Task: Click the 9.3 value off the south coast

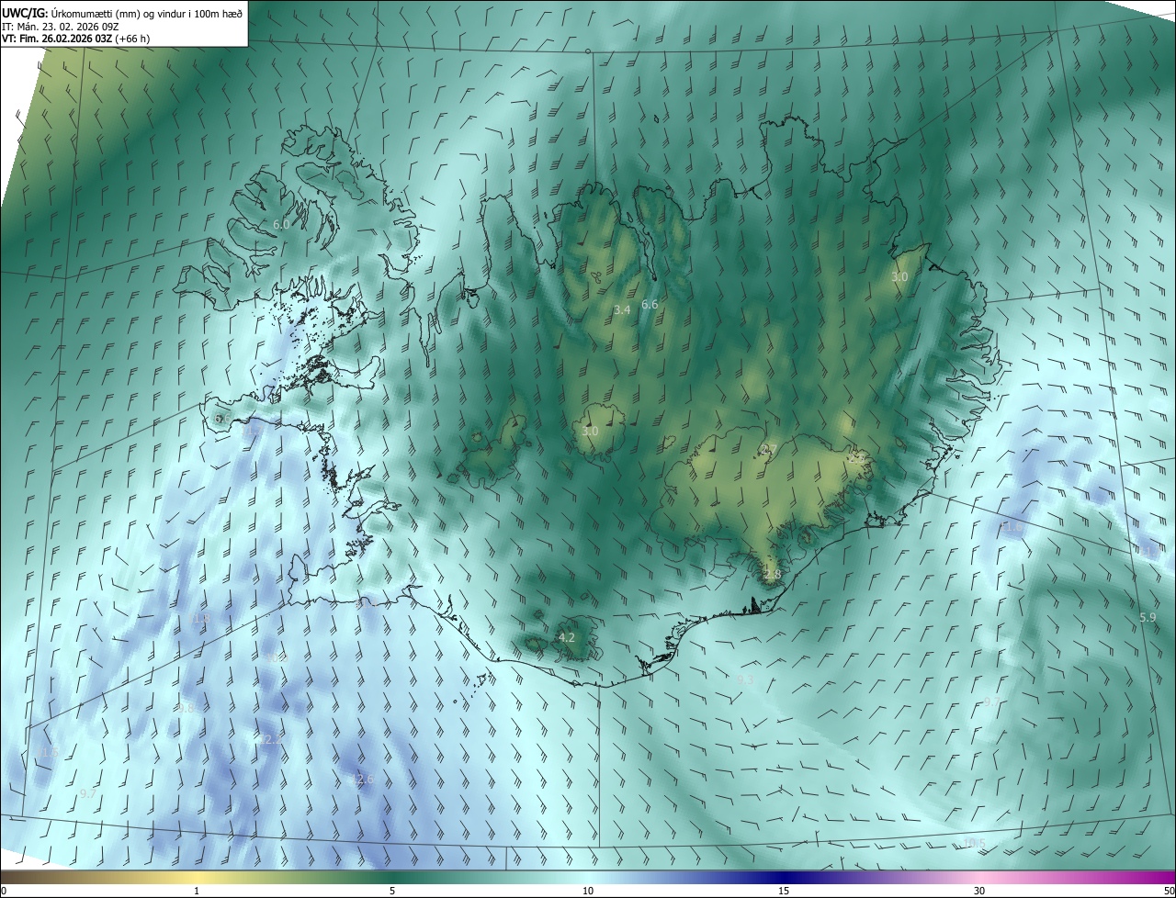Action: tap(745, 679)
